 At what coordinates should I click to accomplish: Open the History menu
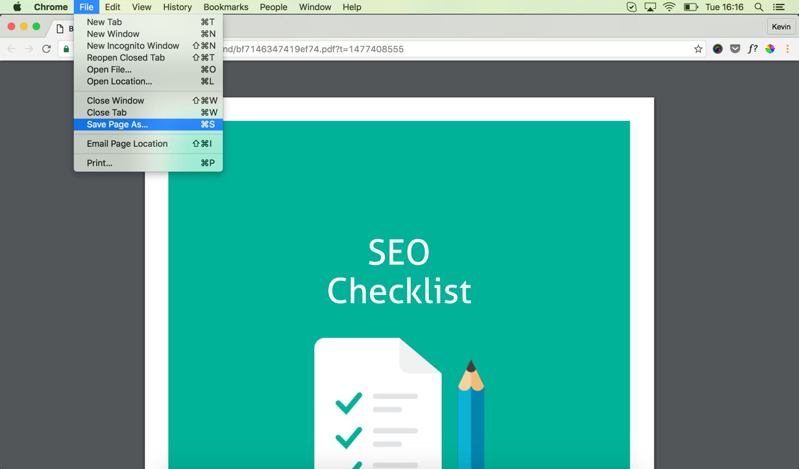click(x=177, y=7)
